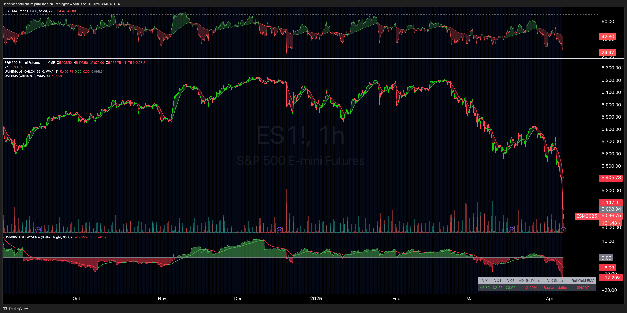Click the RollYield EMA header cell
This screenshot has height=313, width=627.
tap(583, 281)
